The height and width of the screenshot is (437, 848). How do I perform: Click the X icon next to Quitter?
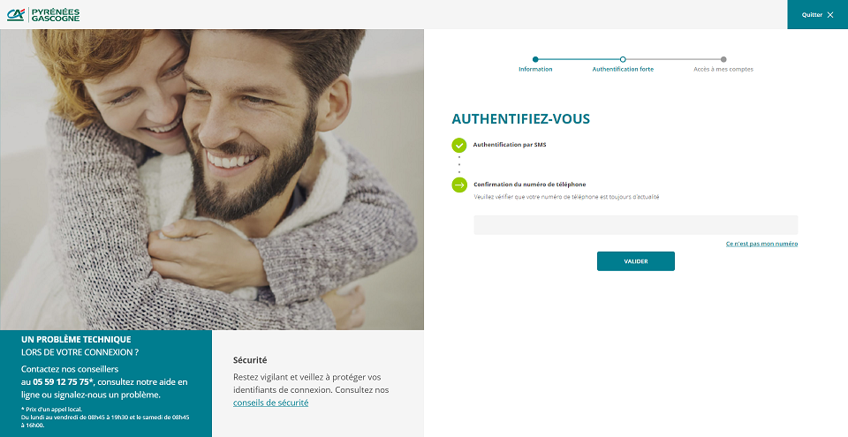(830, 15)
